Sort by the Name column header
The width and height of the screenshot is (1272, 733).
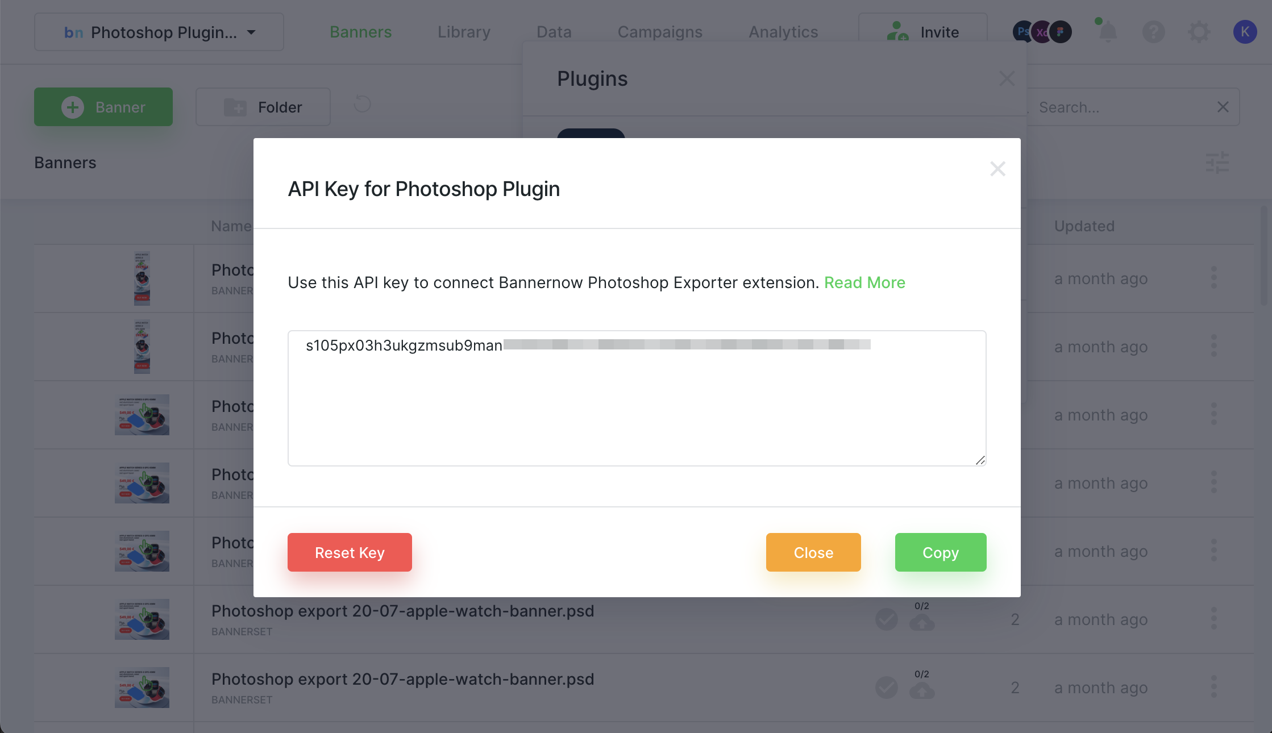231,226
